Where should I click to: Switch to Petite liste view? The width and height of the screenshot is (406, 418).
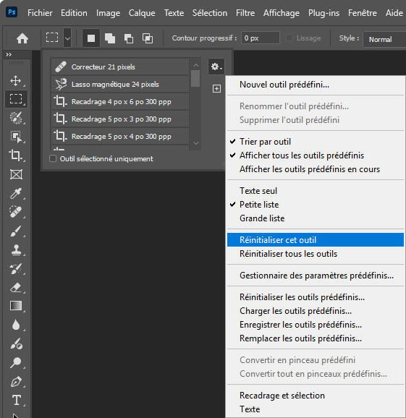point(316,205)
